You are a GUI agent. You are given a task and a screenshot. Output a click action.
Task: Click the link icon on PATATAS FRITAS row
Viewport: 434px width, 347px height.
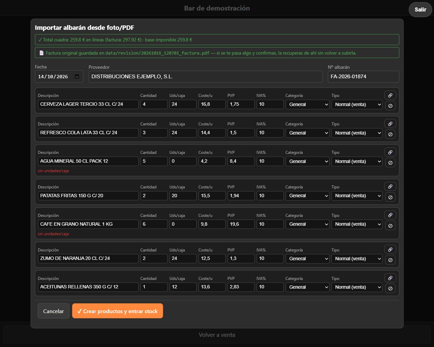[x=390, y=186]
